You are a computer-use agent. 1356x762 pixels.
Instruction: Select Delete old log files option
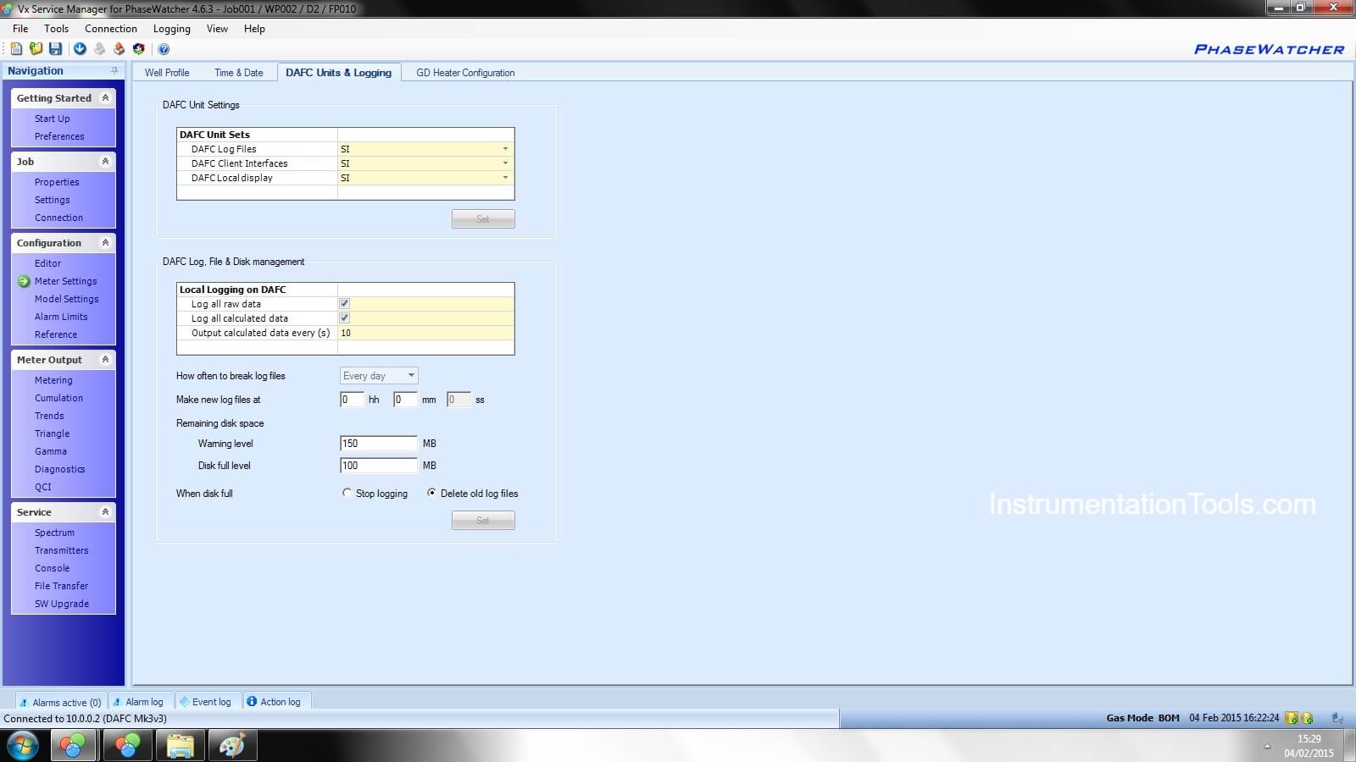431,493
